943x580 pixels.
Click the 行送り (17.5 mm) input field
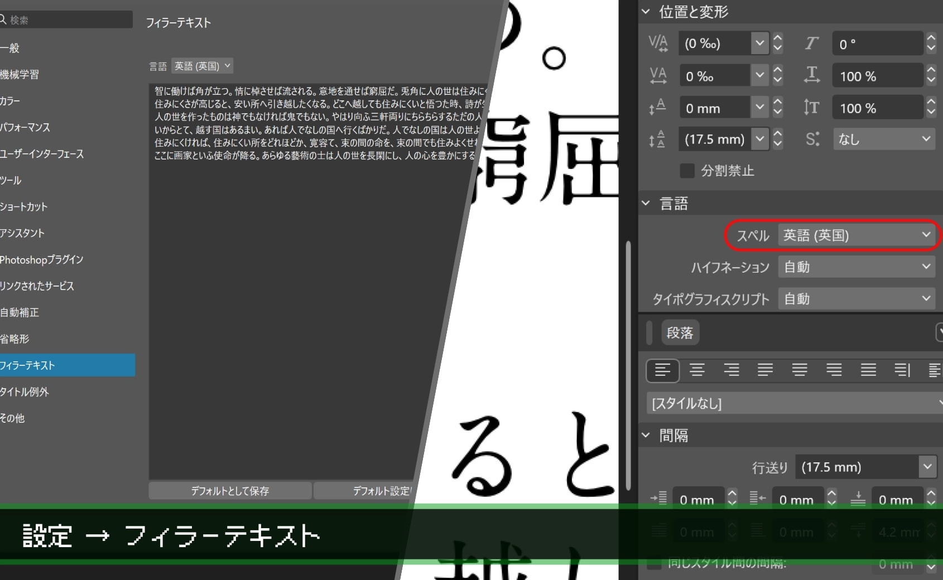click(x=857, y=467)
